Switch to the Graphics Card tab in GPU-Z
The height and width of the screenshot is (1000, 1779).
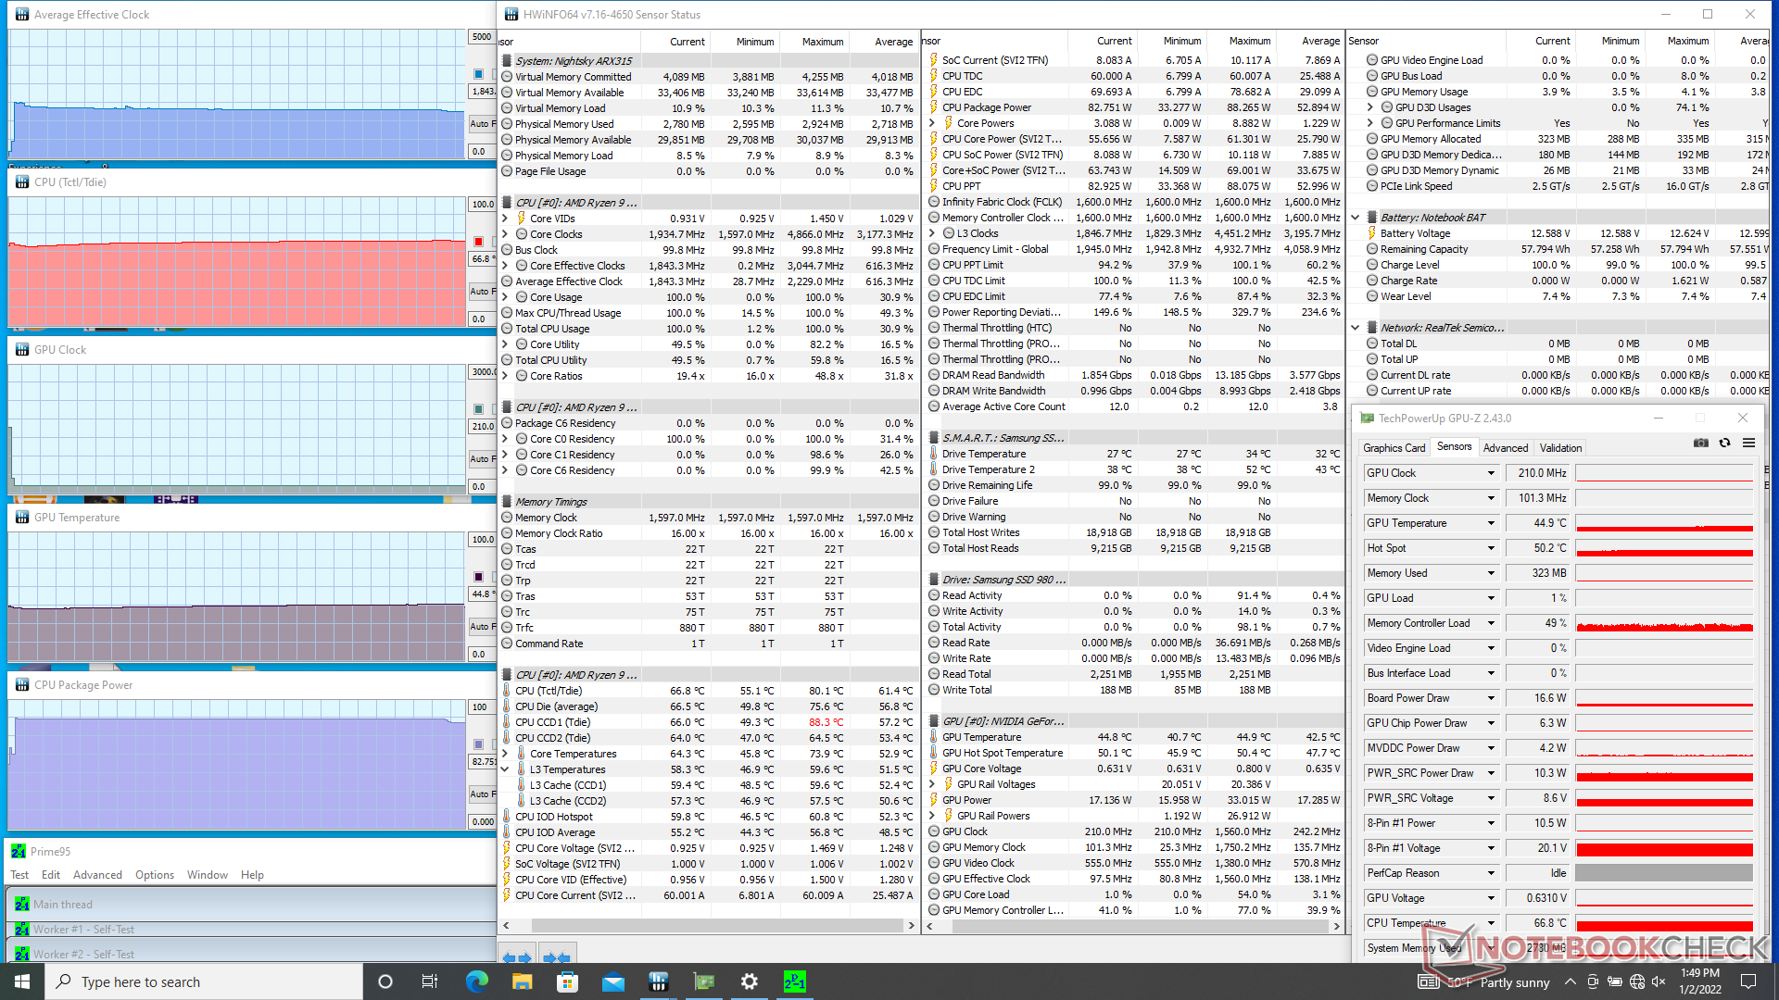point(1394,448)
